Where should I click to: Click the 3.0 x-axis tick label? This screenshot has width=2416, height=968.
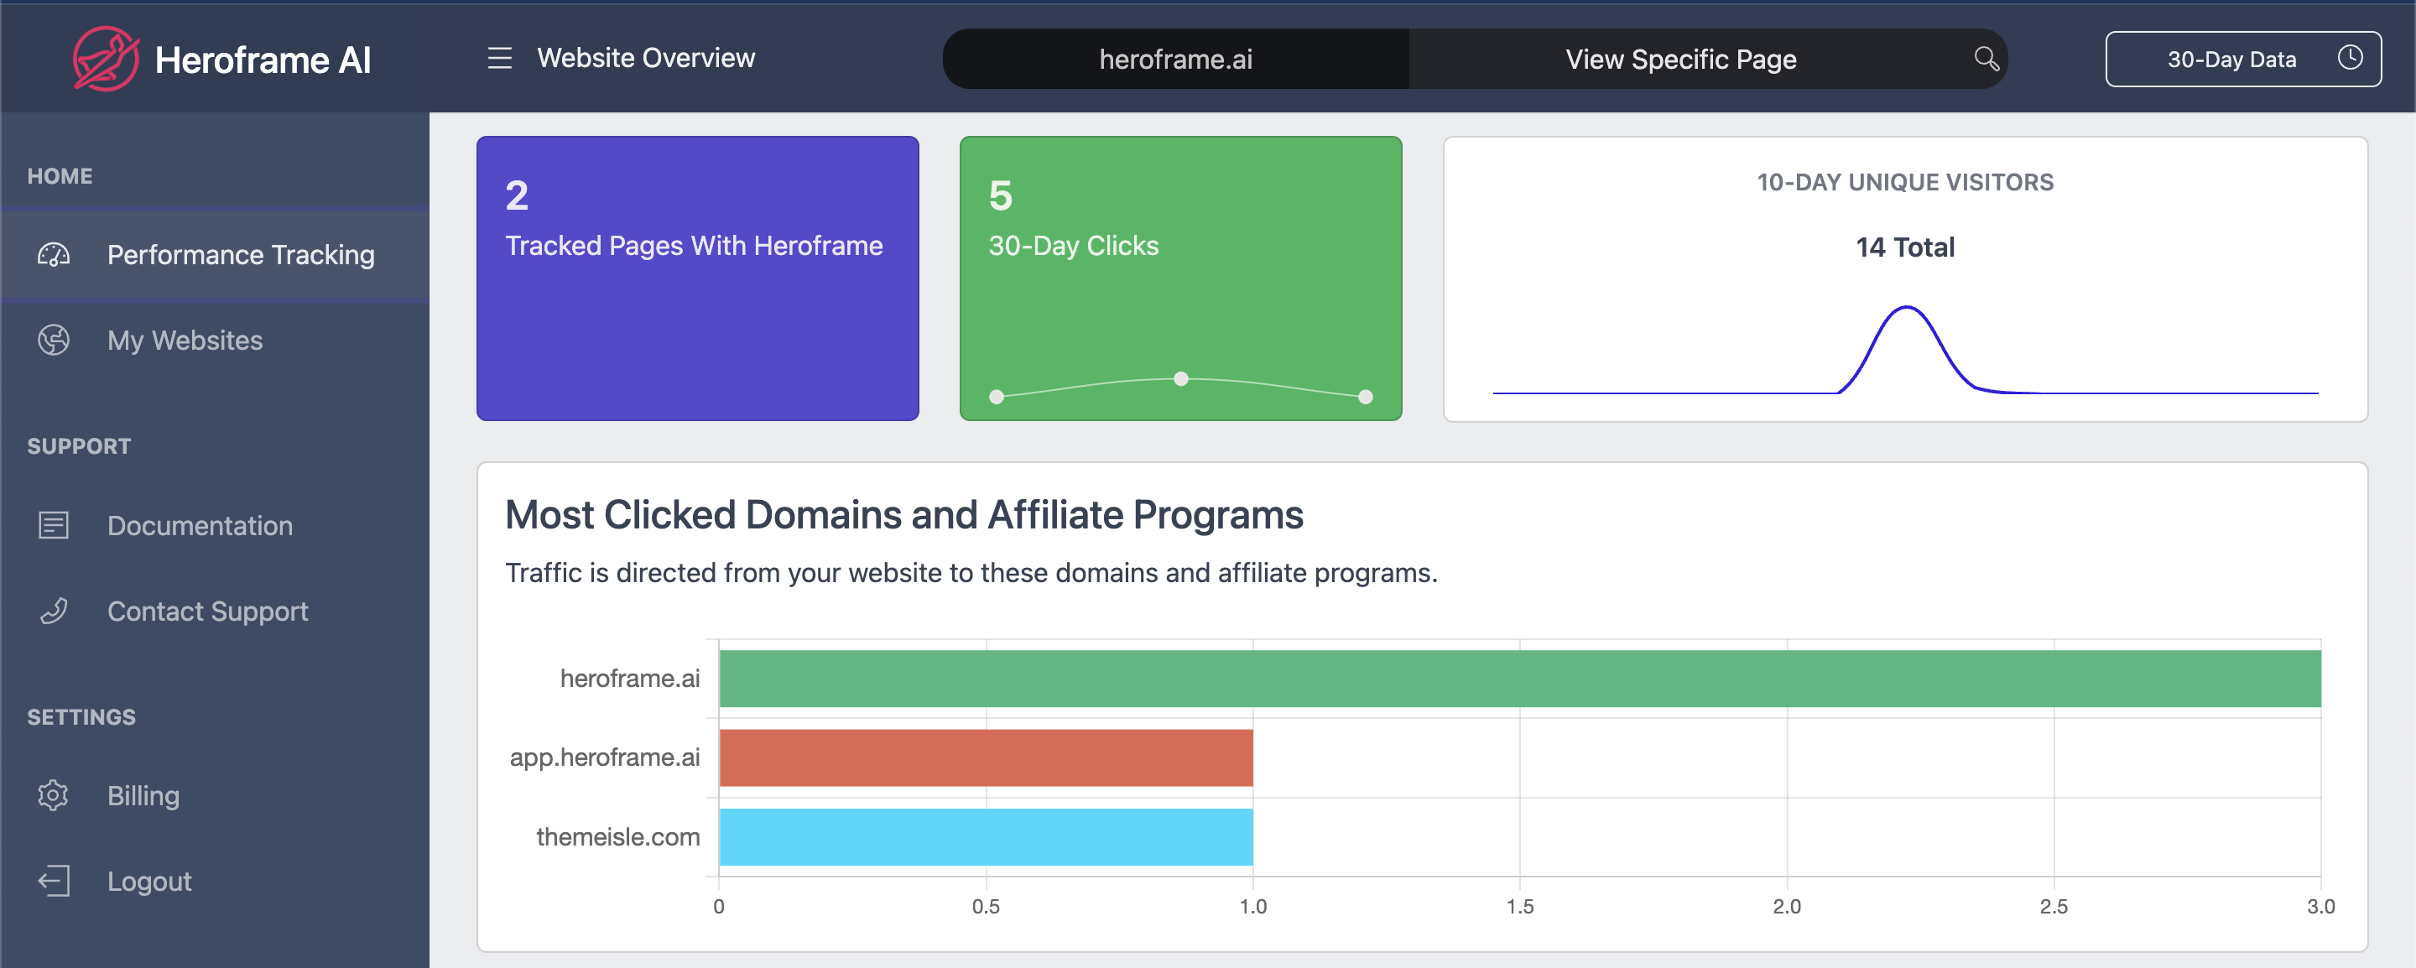point(2320,906)
